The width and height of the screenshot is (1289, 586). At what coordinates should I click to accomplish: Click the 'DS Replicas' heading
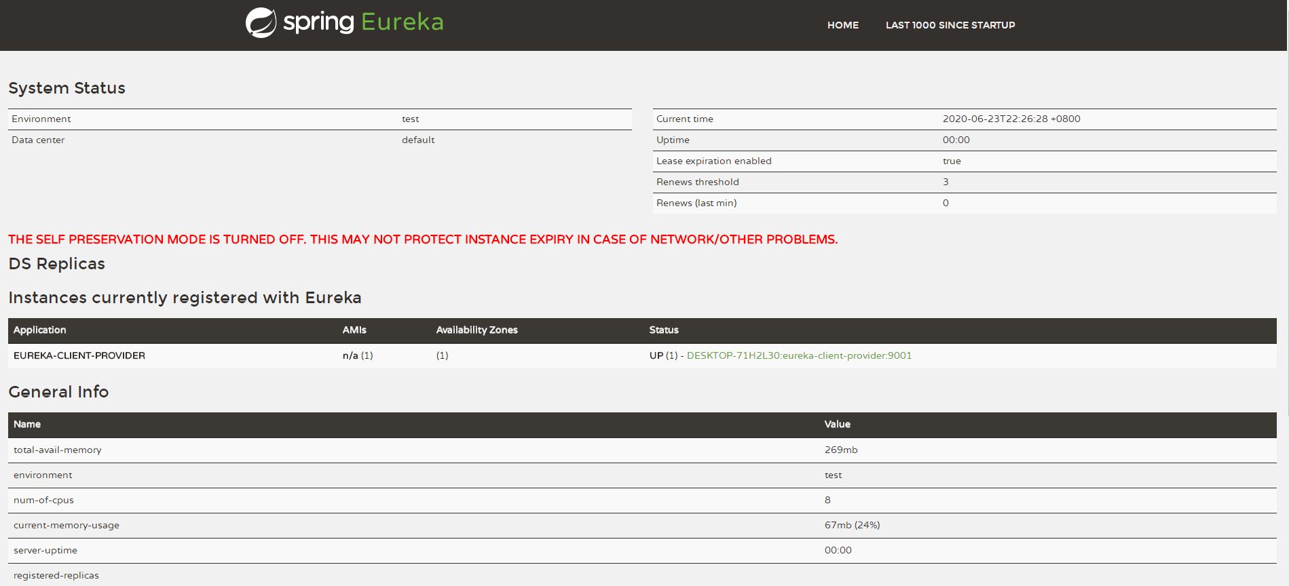(x=57, y=264)
